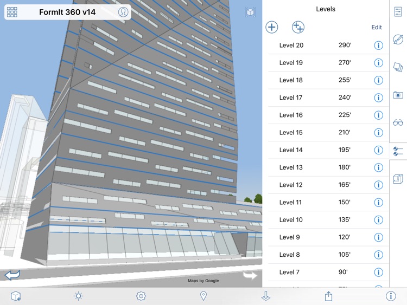Open the visual styles glasses panel
Image resolution: width=407 pixels, height=305 pixels.
click(398, 122)
